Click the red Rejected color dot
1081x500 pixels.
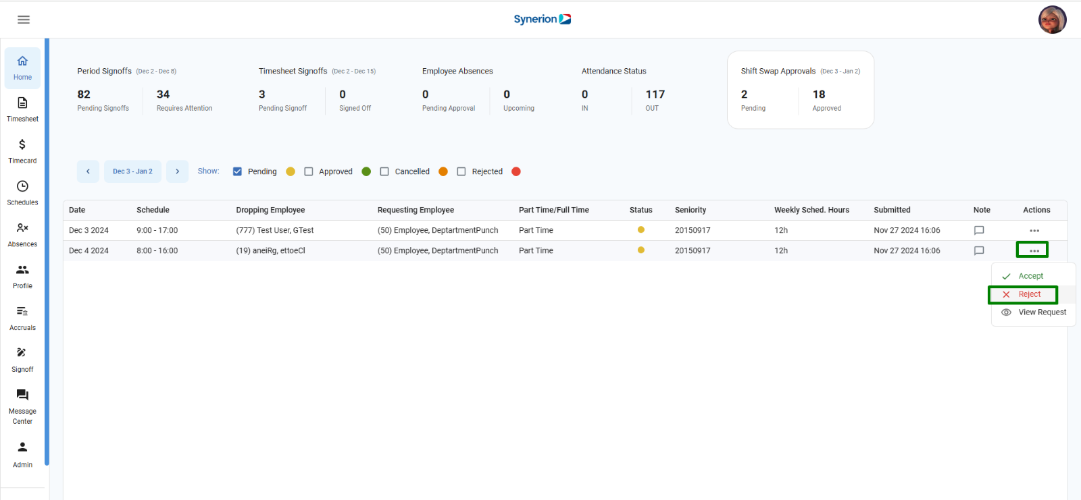click(x=516, y=171)
